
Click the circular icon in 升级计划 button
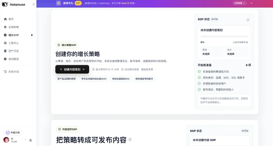click(x=8, y=133)
